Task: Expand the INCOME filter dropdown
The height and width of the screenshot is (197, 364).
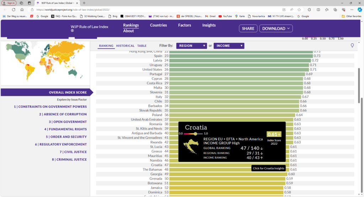Action: pyautogui.click(x=229, y=46)
